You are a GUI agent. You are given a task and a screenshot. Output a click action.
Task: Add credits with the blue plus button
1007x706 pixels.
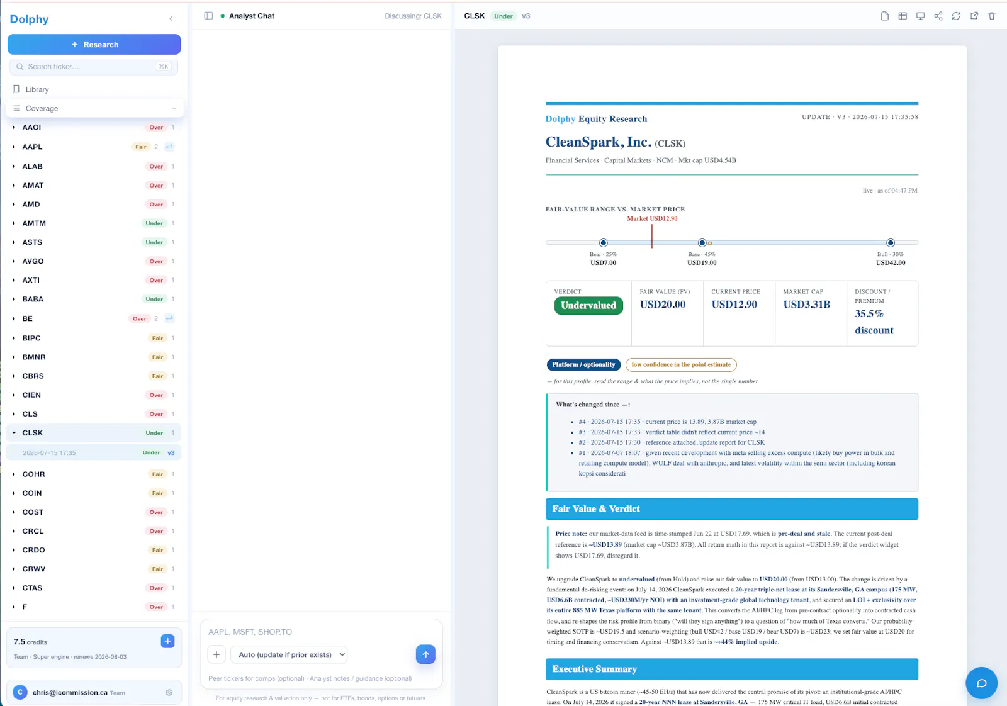[x=167, y=641]
